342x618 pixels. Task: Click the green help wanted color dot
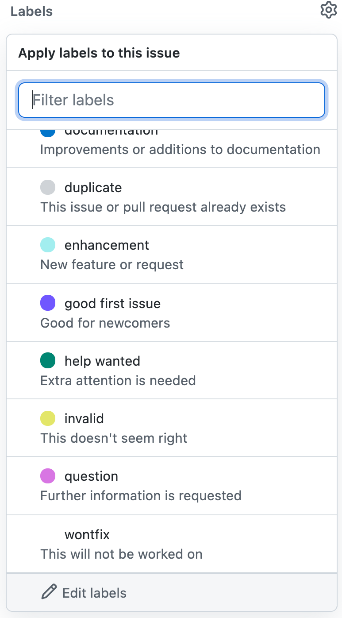coord(48,361)
